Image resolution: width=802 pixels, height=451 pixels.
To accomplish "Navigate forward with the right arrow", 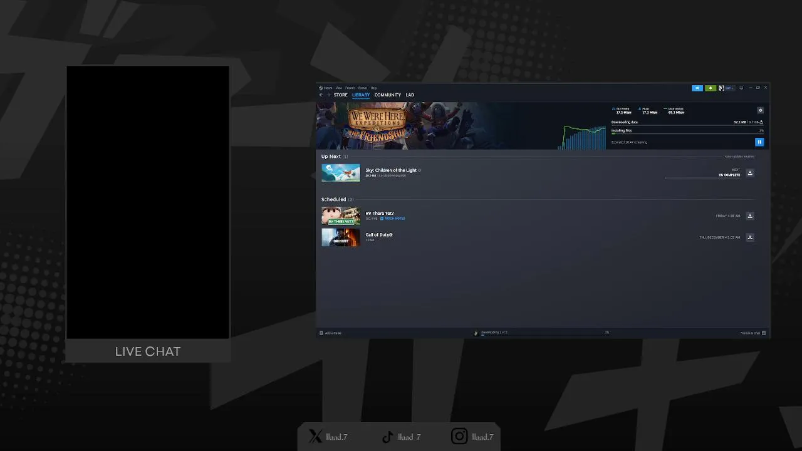I will pos(328,95).
